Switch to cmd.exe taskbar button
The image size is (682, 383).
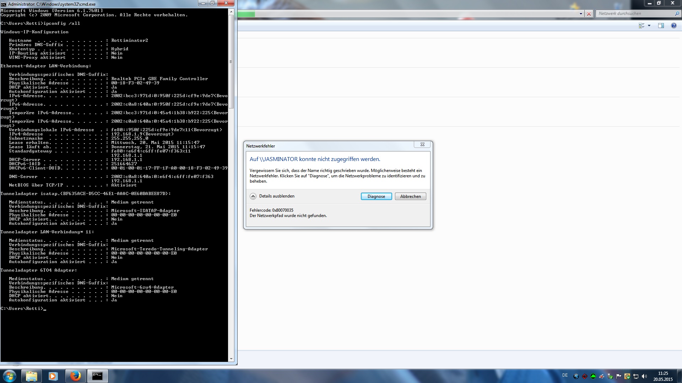coord(97,376)
